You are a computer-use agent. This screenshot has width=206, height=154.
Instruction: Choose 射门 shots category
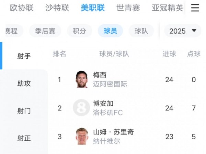(x=24, y=111)
